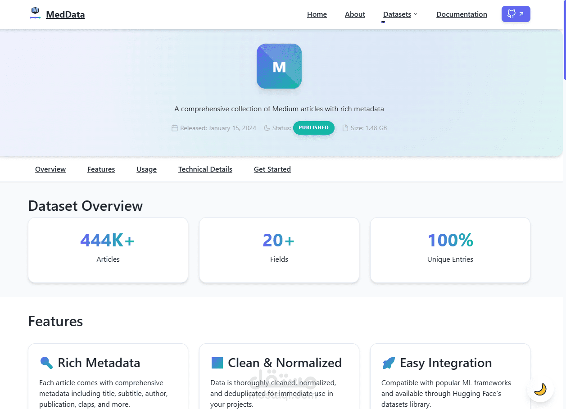
Task: Jump to the Overview section tab
Action: [x=50, y=169]
